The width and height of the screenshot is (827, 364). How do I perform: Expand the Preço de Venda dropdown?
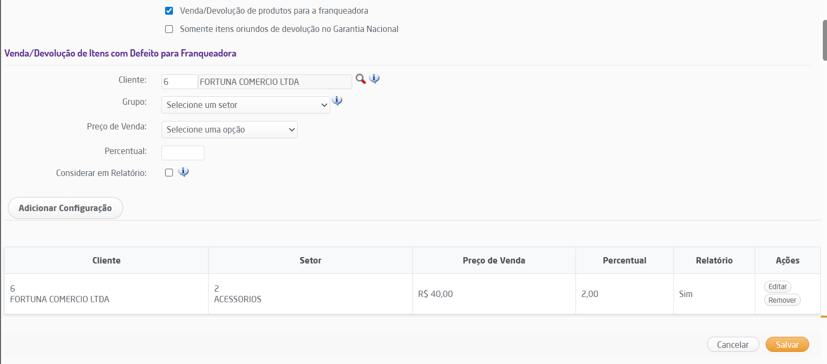229,130
